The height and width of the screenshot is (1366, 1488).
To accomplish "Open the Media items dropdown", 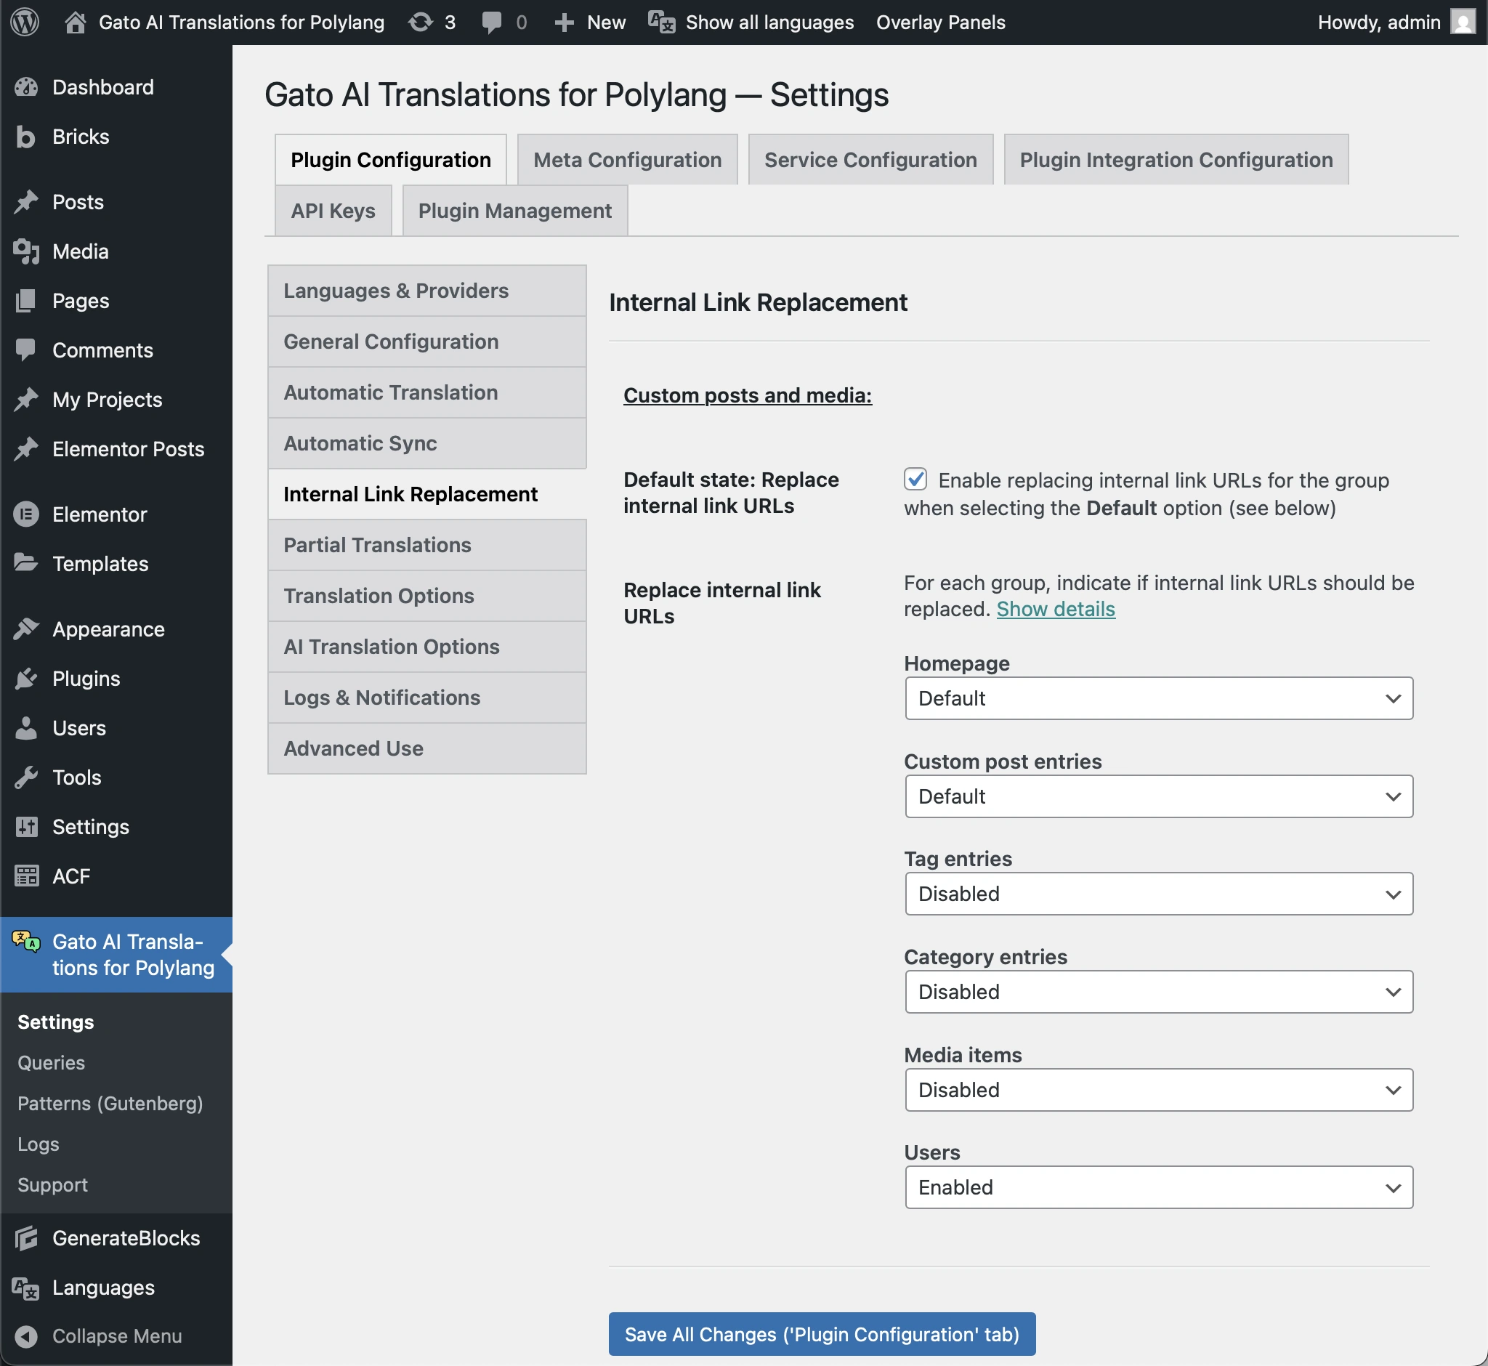I will tap(1157, 1090).
